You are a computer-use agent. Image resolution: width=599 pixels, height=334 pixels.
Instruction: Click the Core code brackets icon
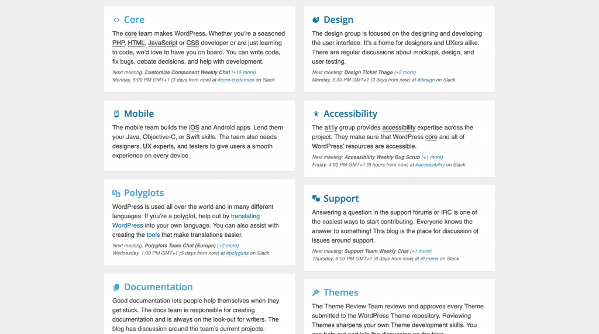point(116,20)
